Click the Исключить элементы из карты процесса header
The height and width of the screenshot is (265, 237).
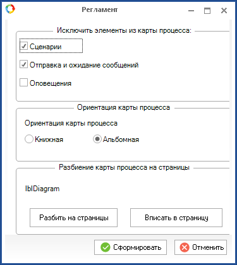(x=124, y=30)
